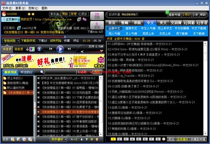210x144 pixels.
Task: Skip to the next track
Action: tap(69, 49)
